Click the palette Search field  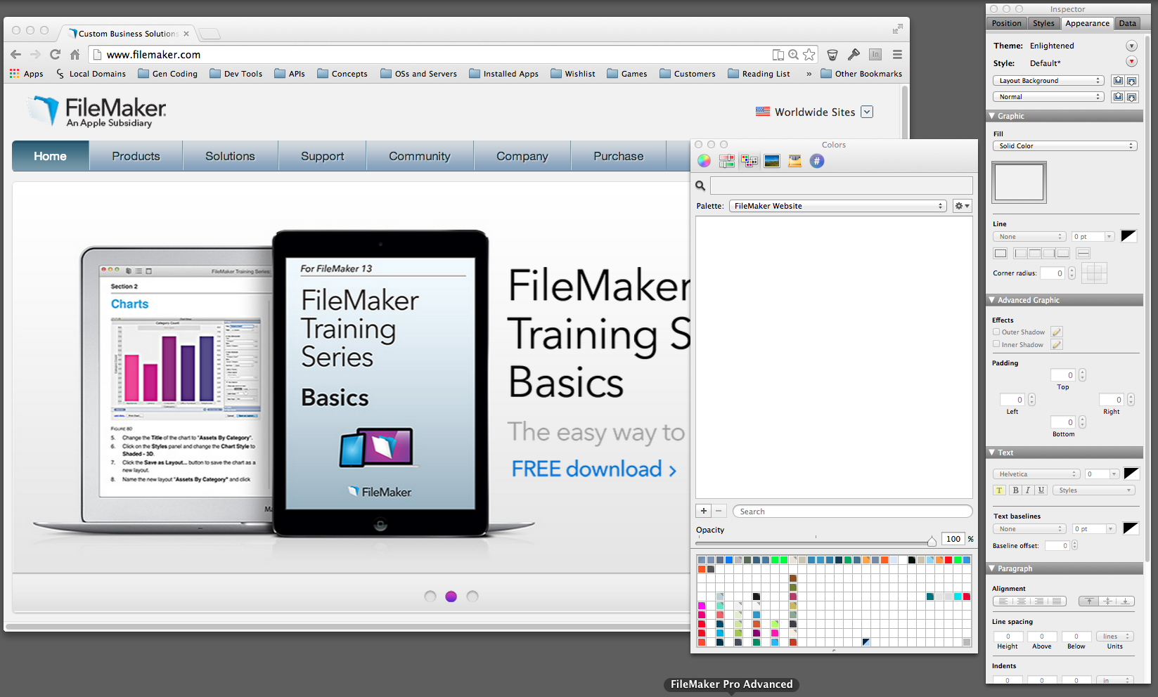point(852,512)
